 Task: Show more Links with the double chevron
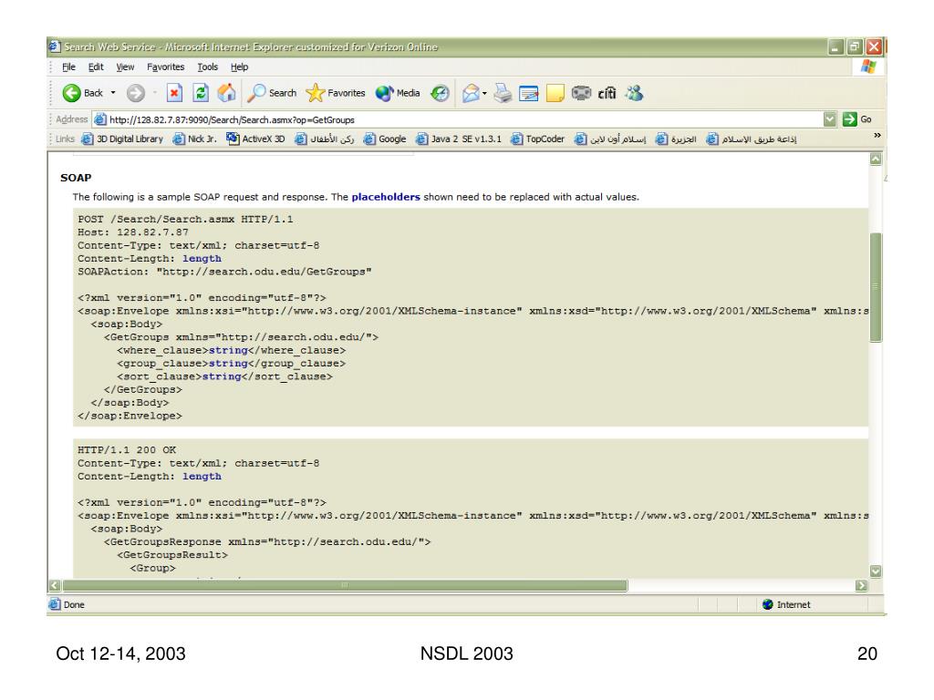point(877,136)
